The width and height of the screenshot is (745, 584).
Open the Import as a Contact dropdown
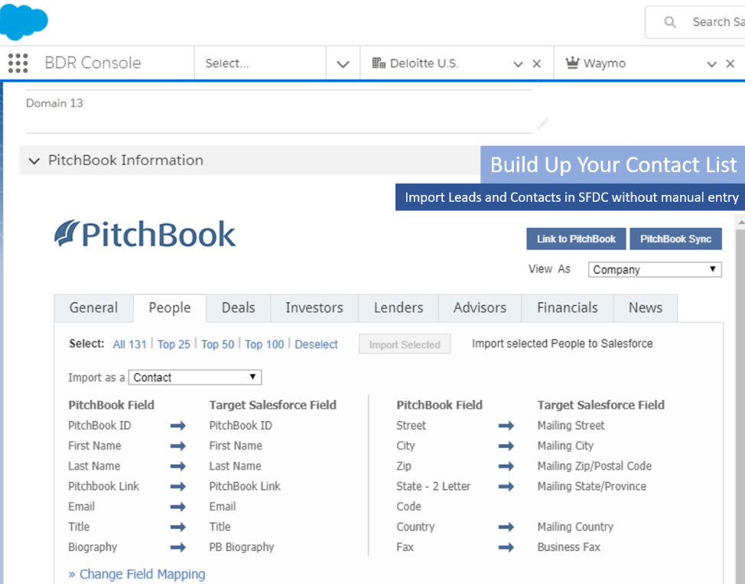[x=194, y=377]
